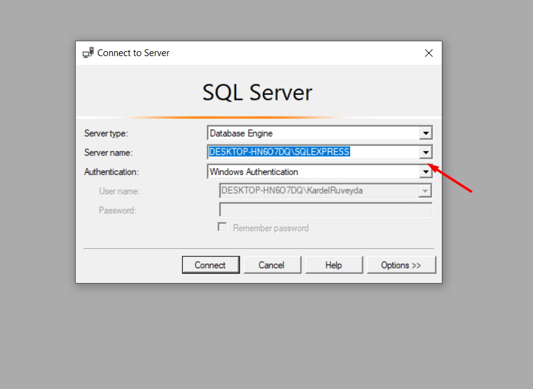
Task: Close the Connect to Server dialog
Action: [429, 53]
